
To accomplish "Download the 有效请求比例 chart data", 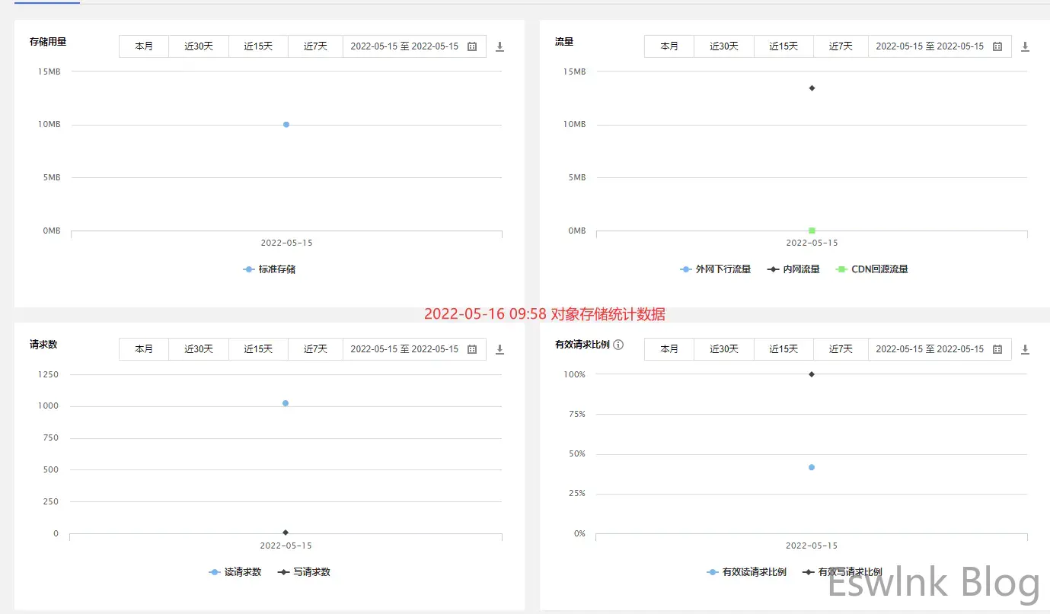I will tap(1025, 349).
